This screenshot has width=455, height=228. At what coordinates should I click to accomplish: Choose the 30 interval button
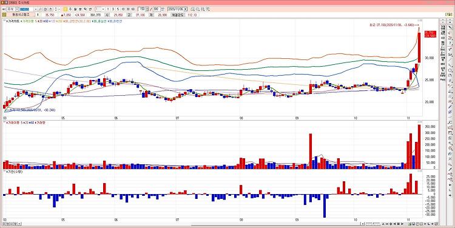(x=128, y=9)
